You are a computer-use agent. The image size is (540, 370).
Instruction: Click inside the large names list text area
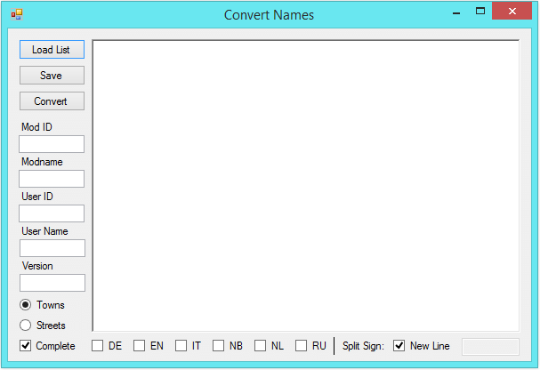[306, 186]
